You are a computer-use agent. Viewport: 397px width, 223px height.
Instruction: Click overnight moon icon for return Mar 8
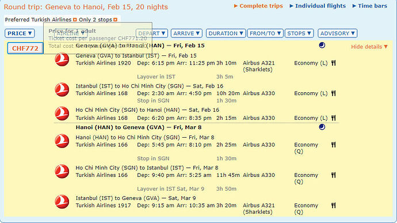click(322, 127)
